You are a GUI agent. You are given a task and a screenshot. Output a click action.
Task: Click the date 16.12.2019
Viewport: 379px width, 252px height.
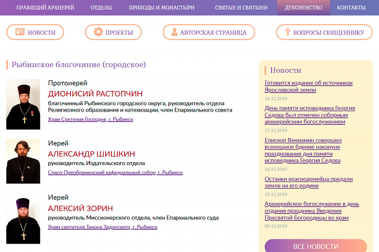[276, 169]
